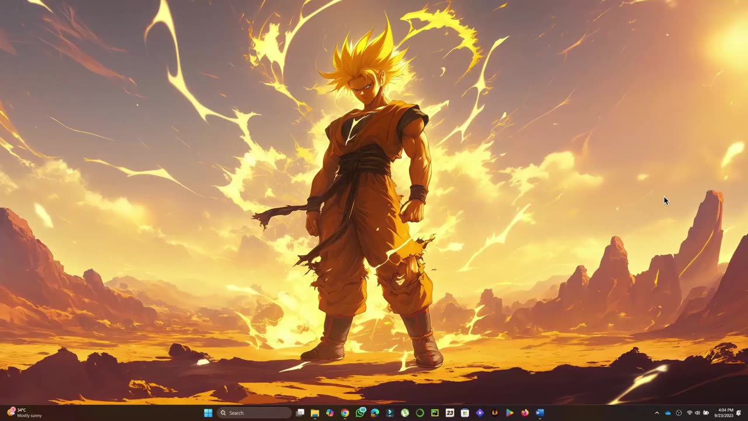The width and height of the screenshot is (748, 421).
Task: Open the notifications bell icon
Action: pyautogui.click(x=739, y=413)
